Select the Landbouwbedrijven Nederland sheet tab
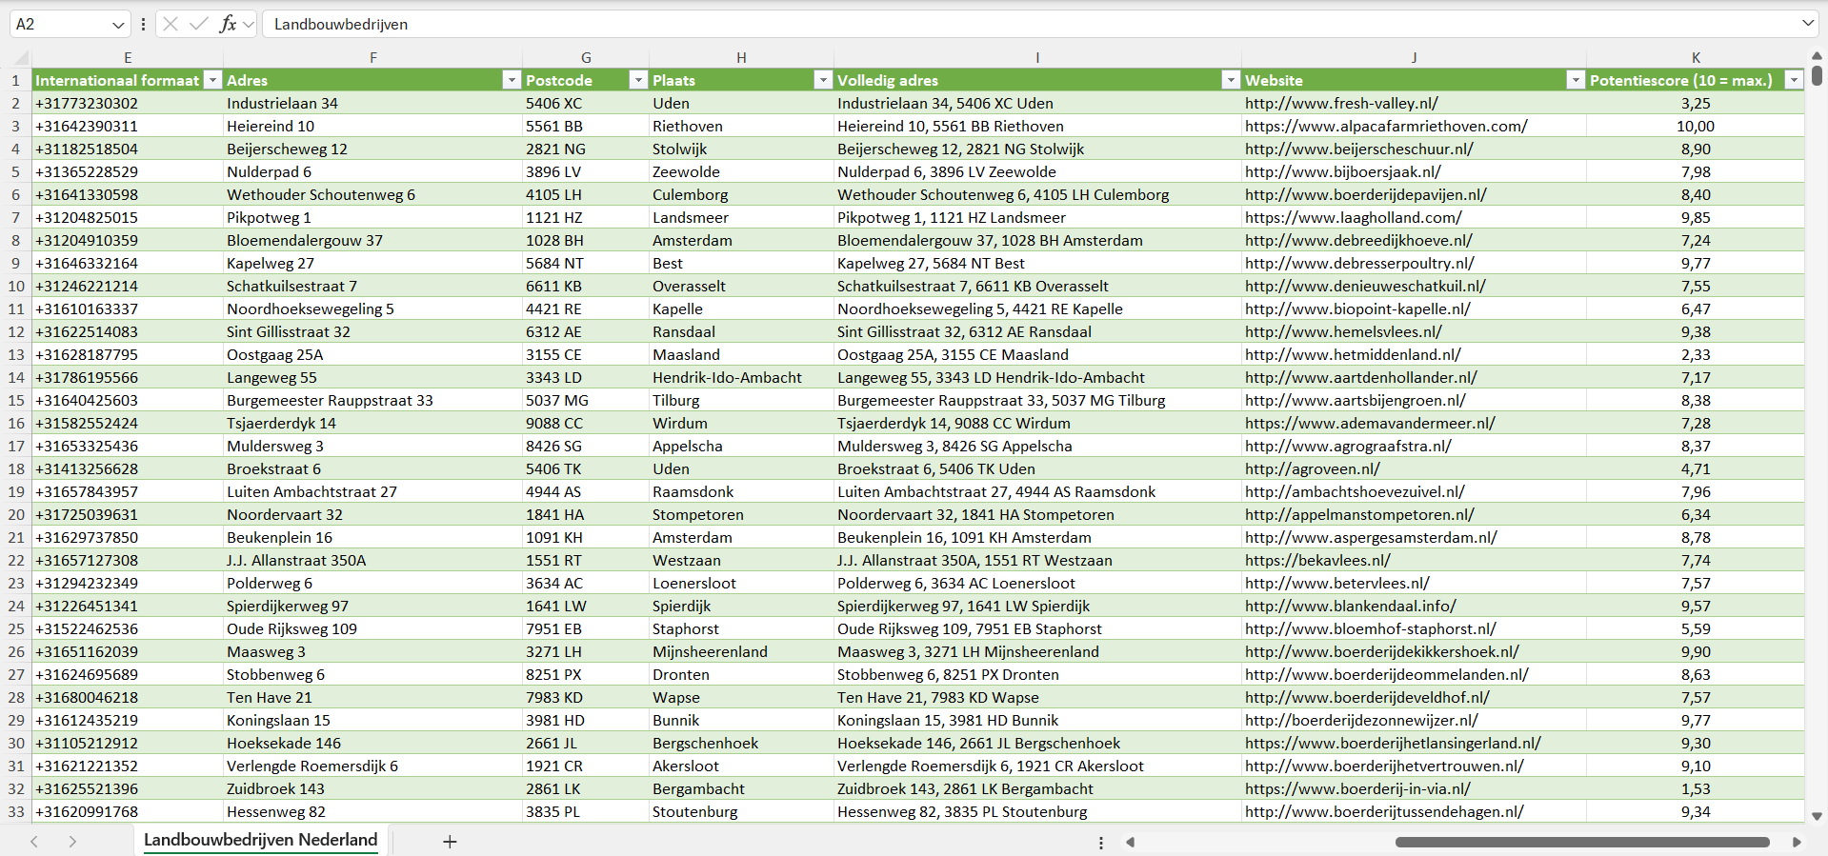This screenshot has height=856, width=1828. coord(260,840)
